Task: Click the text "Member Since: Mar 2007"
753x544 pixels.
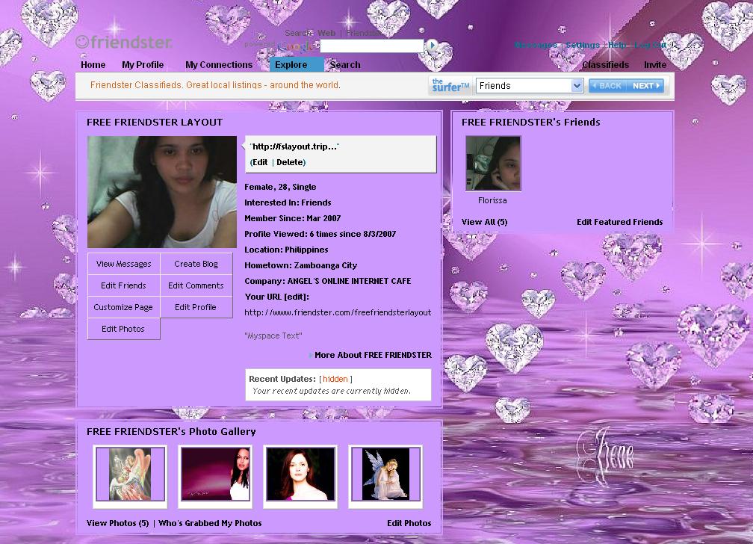Action: coord(293,218)
